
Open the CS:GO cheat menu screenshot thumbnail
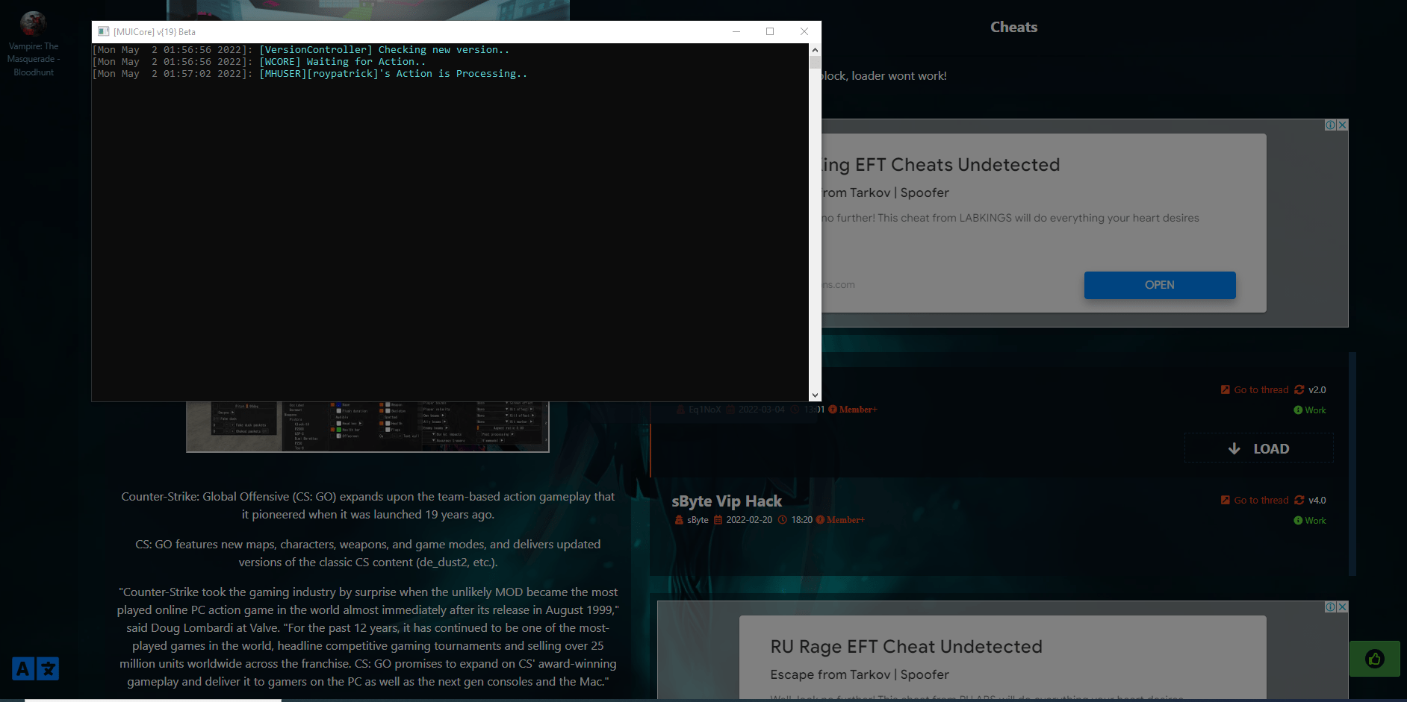click(367, 427)
